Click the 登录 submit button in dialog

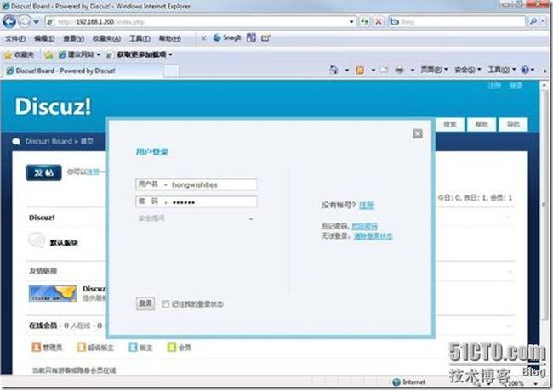[145, 303]
